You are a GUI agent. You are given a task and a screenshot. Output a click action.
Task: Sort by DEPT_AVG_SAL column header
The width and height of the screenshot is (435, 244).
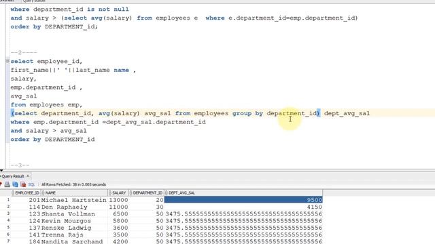243,192
